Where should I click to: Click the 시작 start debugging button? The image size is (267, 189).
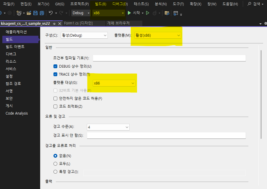(134, 13)
